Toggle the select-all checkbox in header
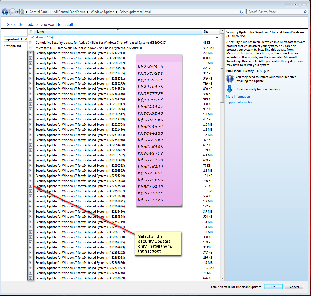 (x=31, y=32)
